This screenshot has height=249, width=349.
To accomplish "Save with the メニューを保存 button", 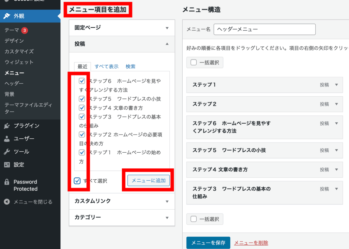I will (x=208, y=243).
